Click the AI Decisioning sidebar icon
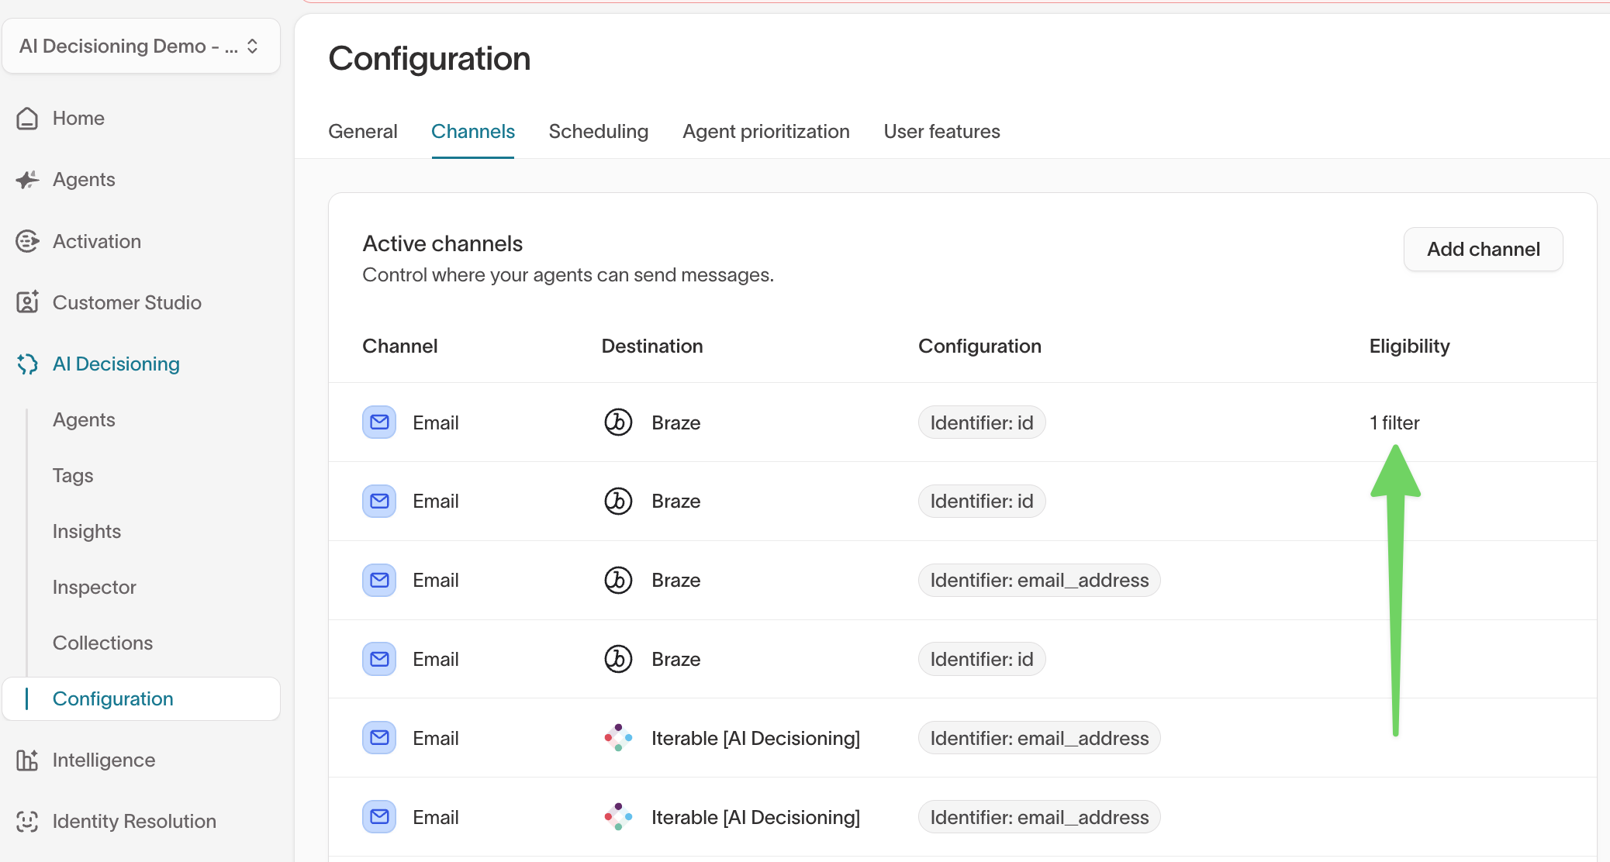Image resolution: width=1610 pixels, height=862 pixels. [27, 364]
